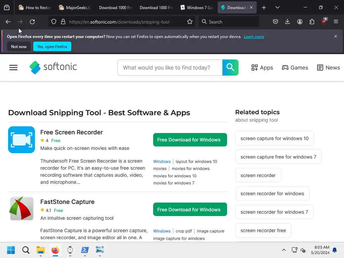Select 'screen capture for windows 10' topic

(x=274, y=138)
